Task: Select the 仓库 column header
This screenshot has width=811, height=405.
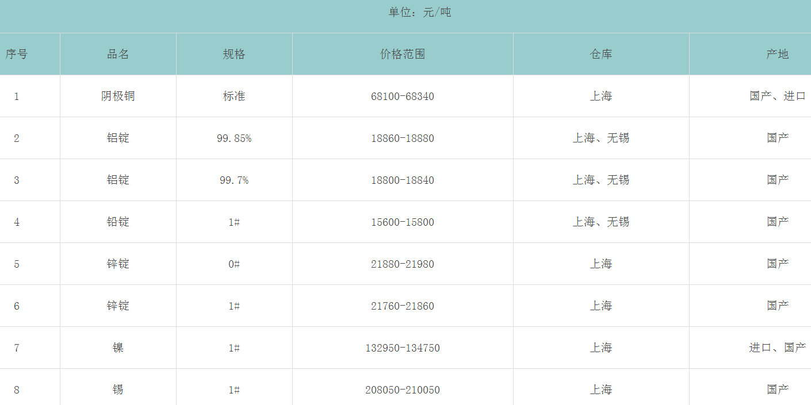Action: point(601,54)
